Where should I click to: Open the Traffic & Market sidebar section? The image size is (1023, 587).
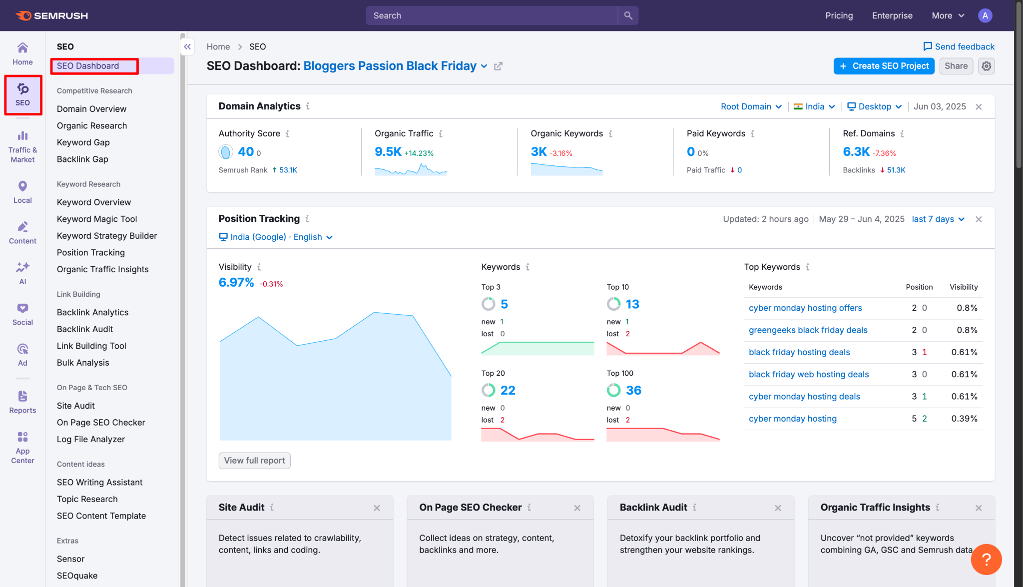pyautogui.click(x=22, y=146)
